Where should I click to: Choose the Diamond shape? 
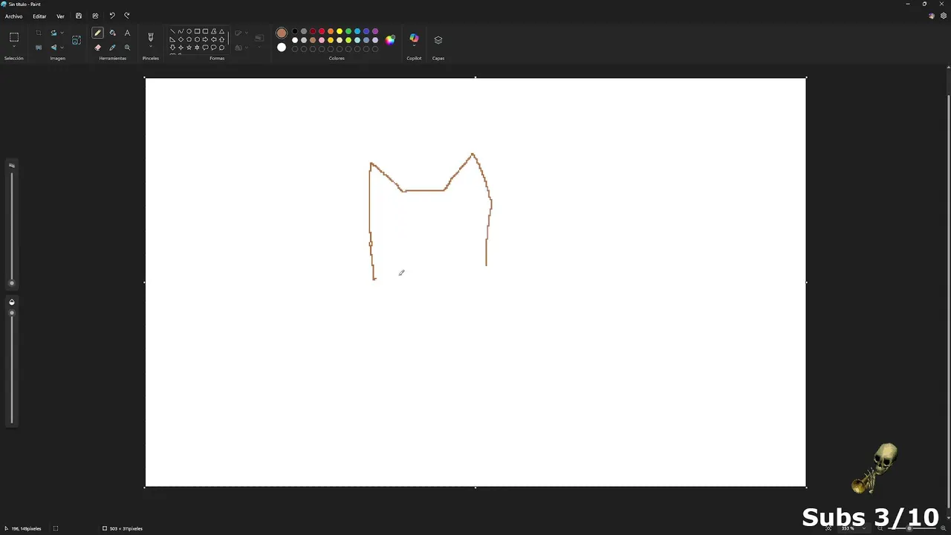tap(181, 39)
